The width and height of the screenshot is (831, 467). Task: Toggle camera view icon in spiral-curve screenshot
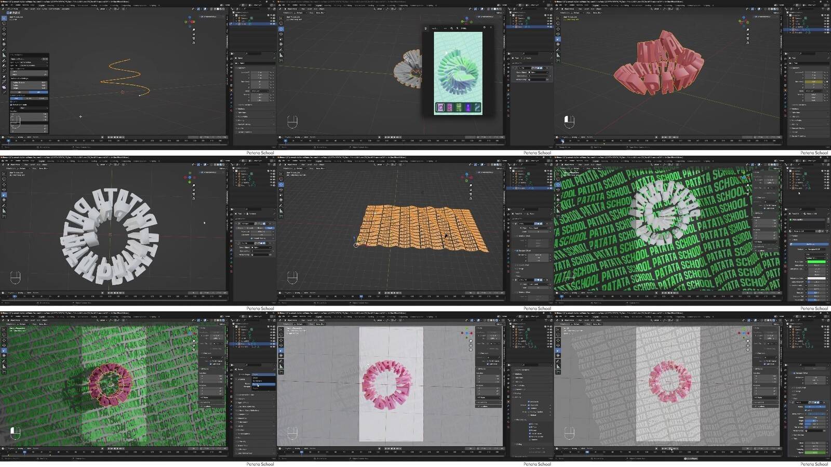point(194,38)
